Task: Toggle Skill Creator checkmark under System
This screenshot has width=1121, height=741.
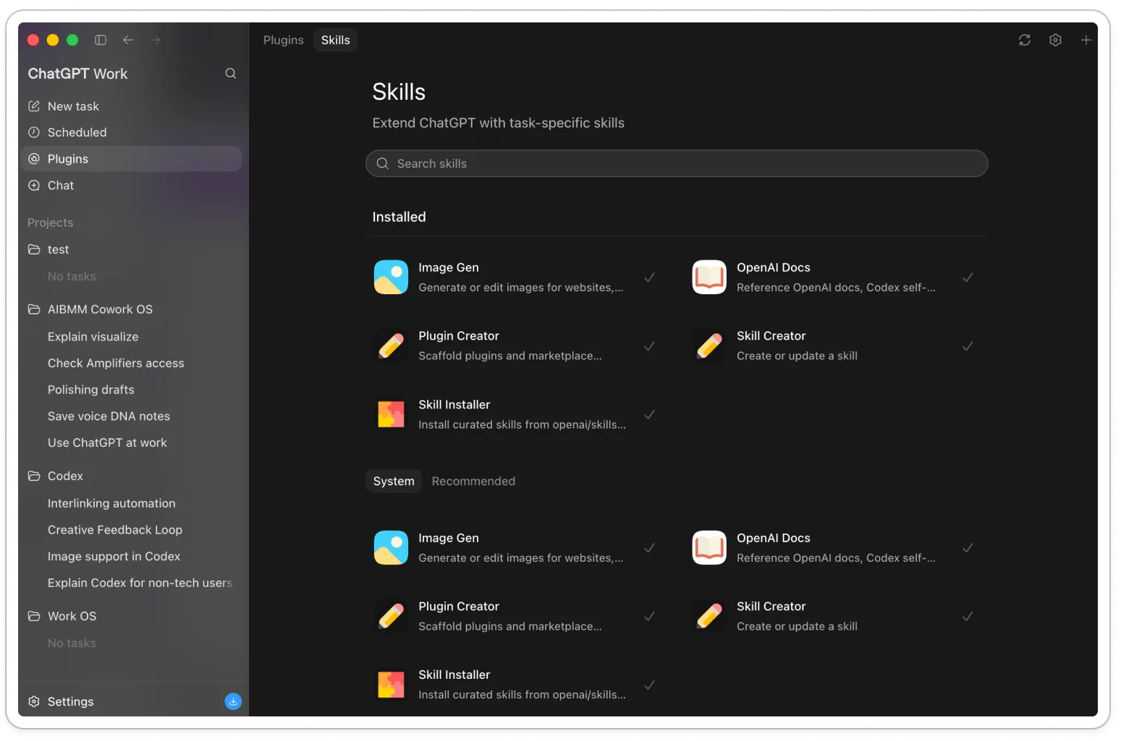Action: 968,617
